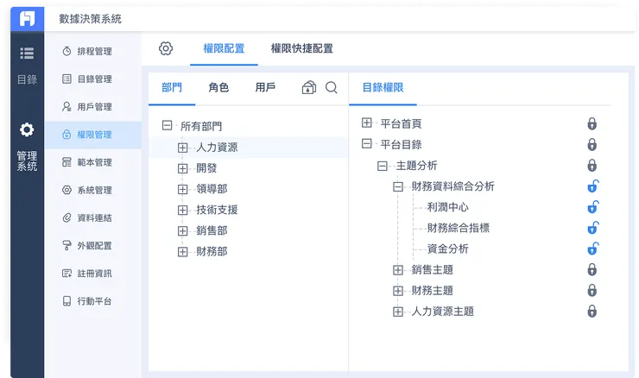Collapse the 所有部門 tree node

[x=167, y=125]
